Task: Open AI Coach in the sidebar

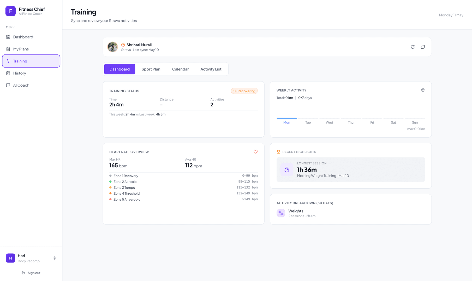Action: pyautogui.click(x=31, y=85)
